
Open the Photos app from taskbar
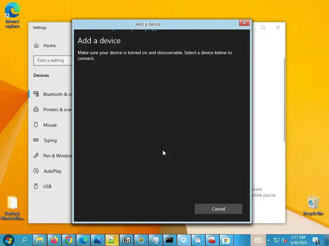click(x=98, y=240)
